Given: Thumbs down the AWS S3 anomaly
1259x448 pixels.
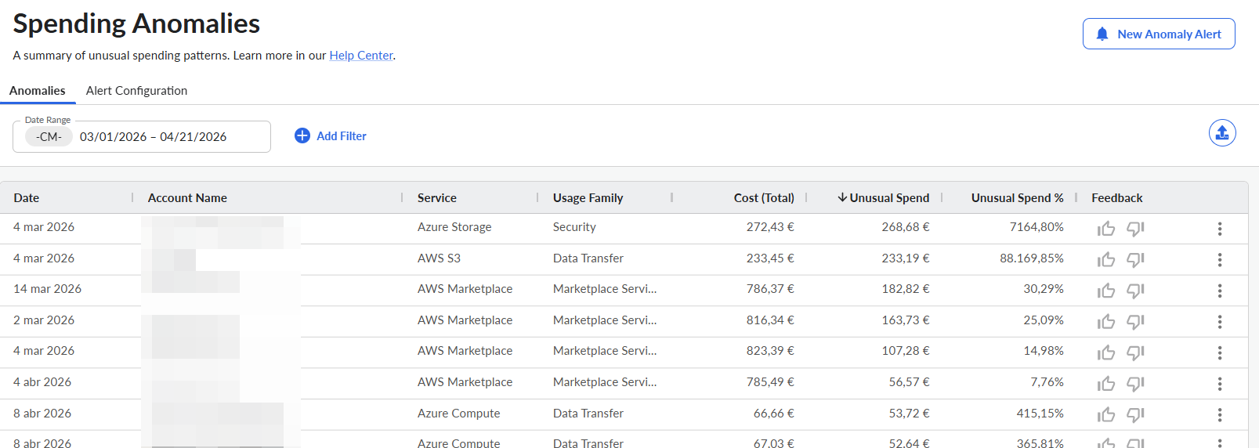Looking at the screenshot, I should tap(1135, 259).
